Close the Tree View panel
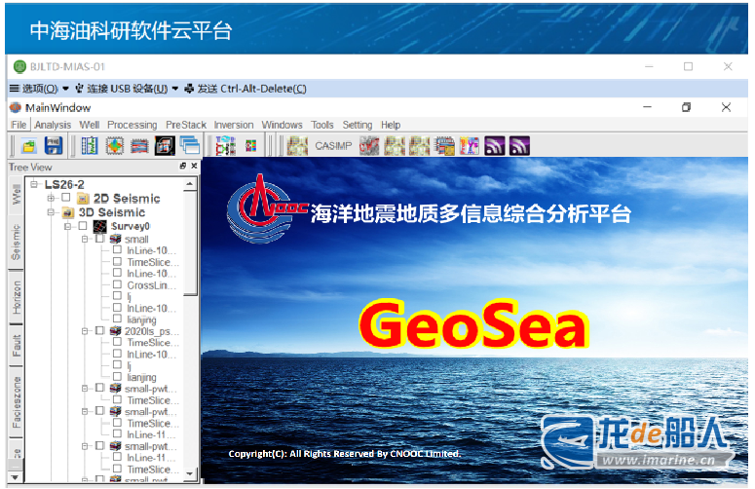The height and width of the screenshot is (489, 755). point(194,166)
